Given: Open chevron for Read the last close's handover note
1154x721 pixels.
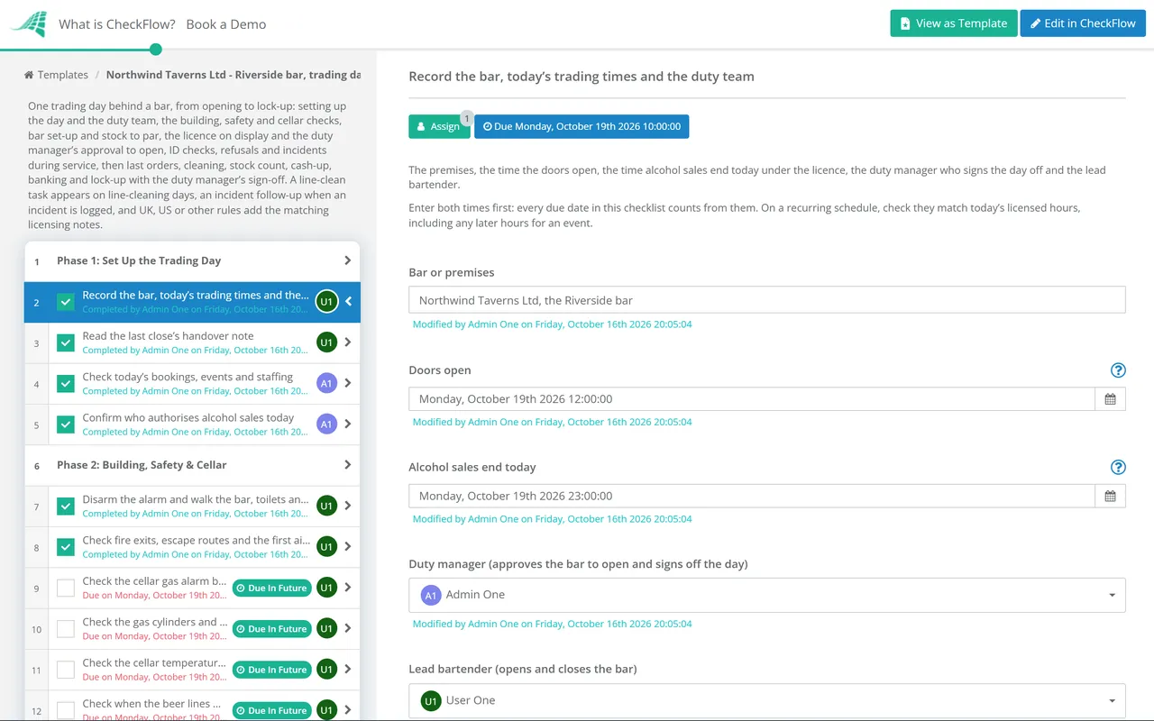Looking at the screenshot, I should pyautogui.click(x=348, y=342).
